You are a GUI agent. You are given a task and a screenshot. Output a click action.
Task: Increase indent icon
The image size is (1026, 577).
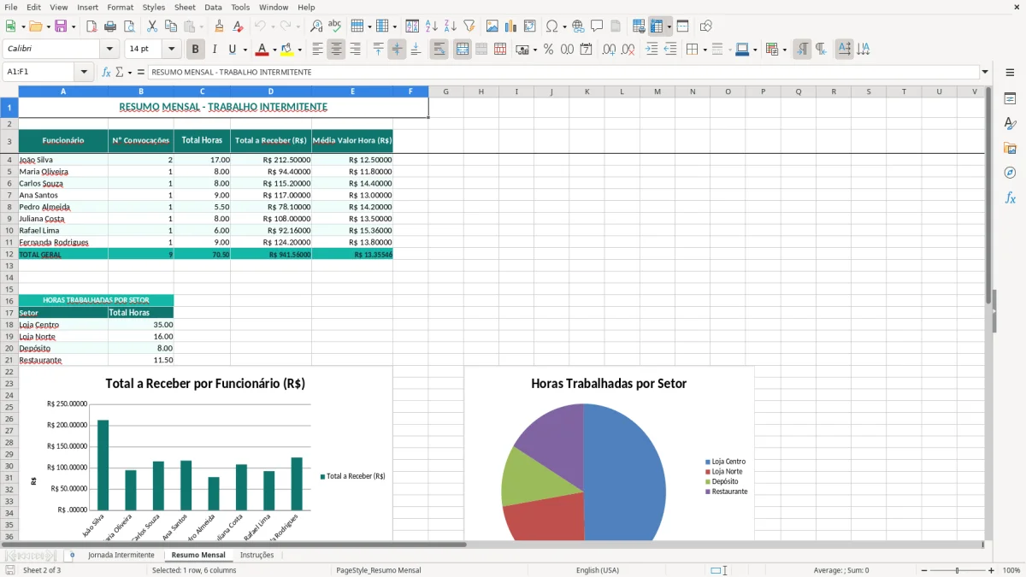tap(652, 50)
